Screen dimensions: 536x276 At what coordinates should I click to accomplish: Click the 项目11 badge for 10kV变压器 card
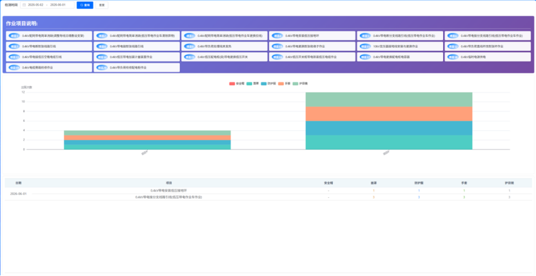pyautogui.click(x=365, y=46)
